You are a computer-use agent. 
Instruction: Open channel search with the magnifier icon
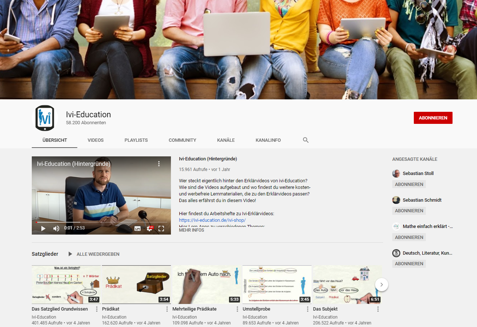(x=305, y=140)
